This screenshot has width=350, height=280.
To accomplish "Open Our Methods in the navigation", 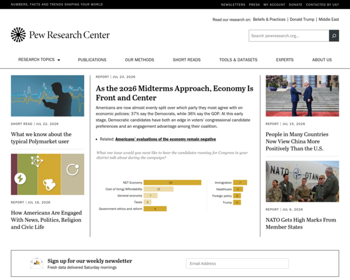I will coord(139,60).
